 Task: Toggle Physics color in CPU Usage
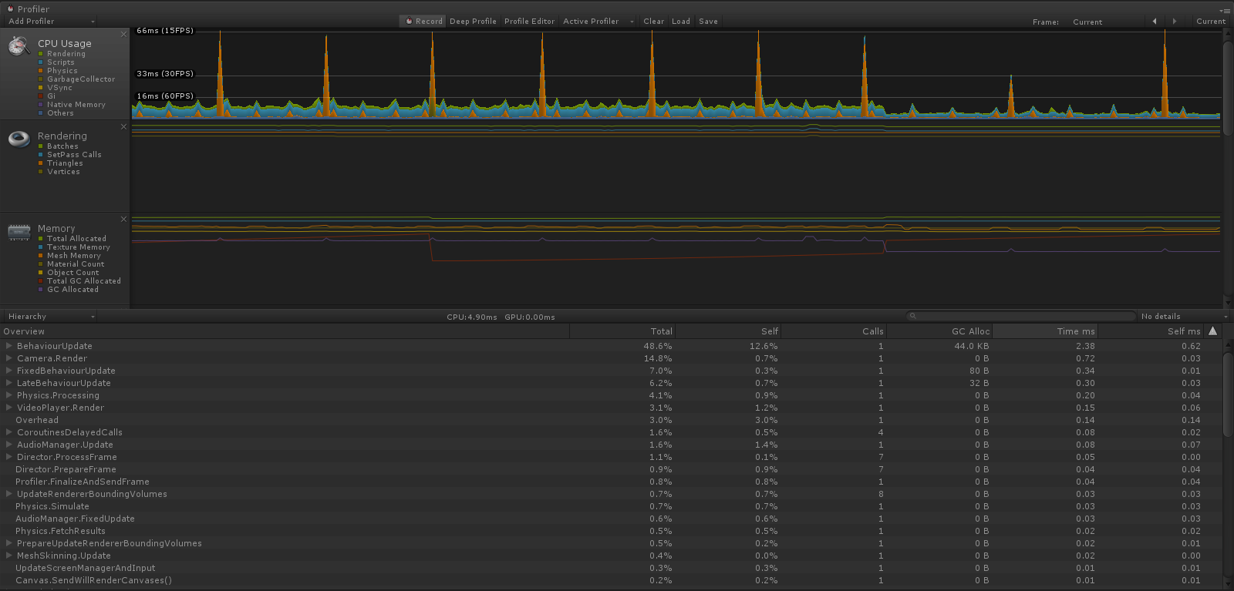pyautogui.click(x=41, y=71)
